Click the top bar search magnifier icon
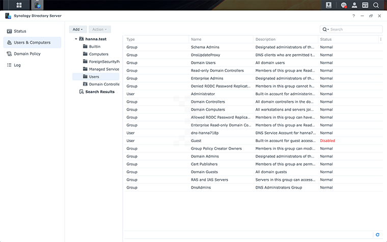The height and width of the screenshot is (242, 387). coord(376,5)
